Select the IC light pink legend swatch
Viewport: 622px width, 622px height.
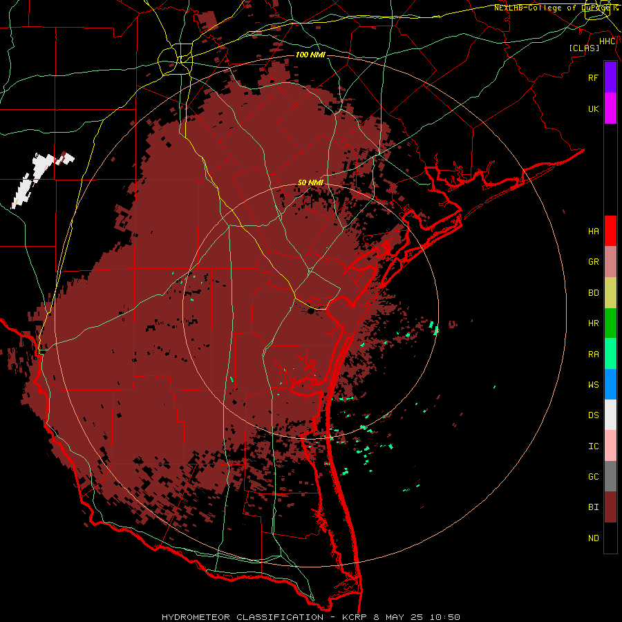[x=610, y=446]
